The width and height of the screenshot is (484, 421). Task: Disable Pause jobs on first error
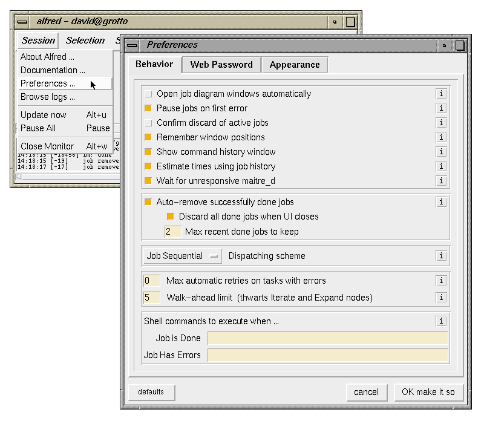148,108
